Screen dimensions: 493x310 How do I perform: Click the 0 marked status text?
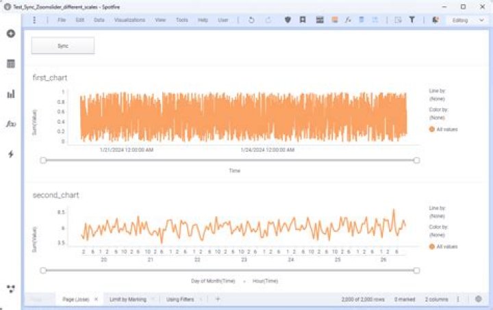click(x=405, y=299)
